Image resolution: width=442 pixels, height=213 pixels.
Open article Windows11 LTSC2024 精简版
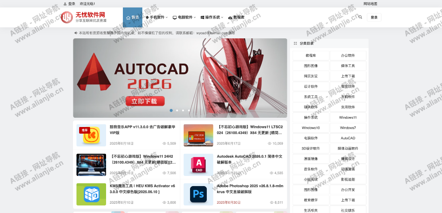(x=250, y=130)
